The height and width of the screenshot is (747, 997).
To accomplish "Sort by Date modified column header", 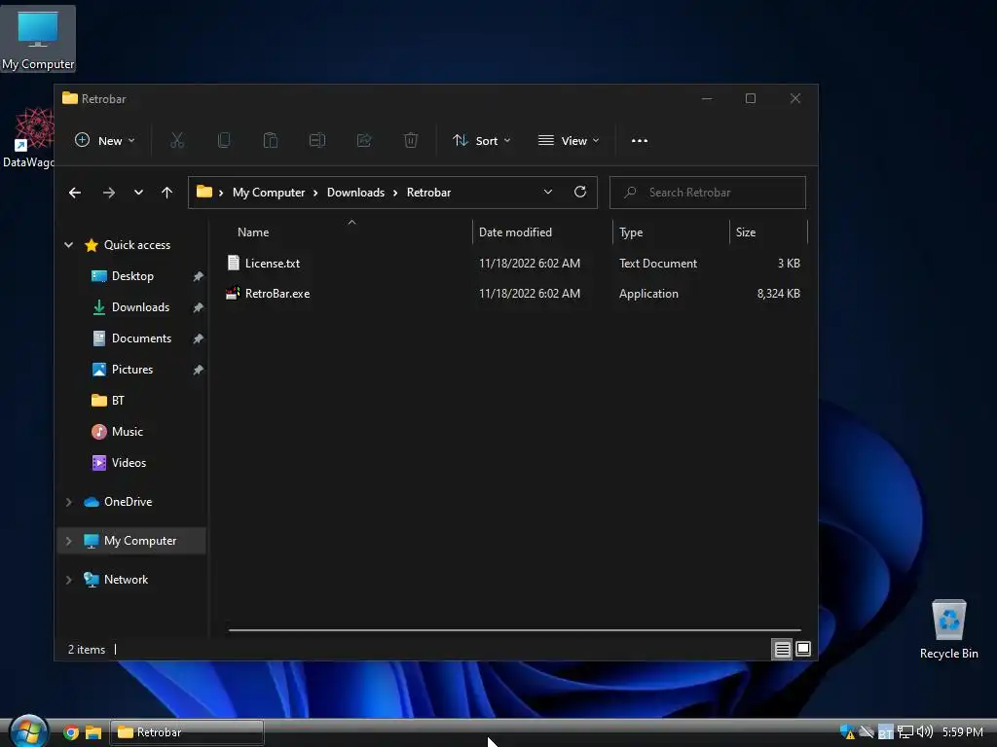I will [x=515, y=231].
